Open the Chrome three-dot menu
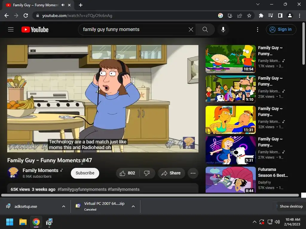Viewport: 306px width, 229px height. tap(299, 16)
